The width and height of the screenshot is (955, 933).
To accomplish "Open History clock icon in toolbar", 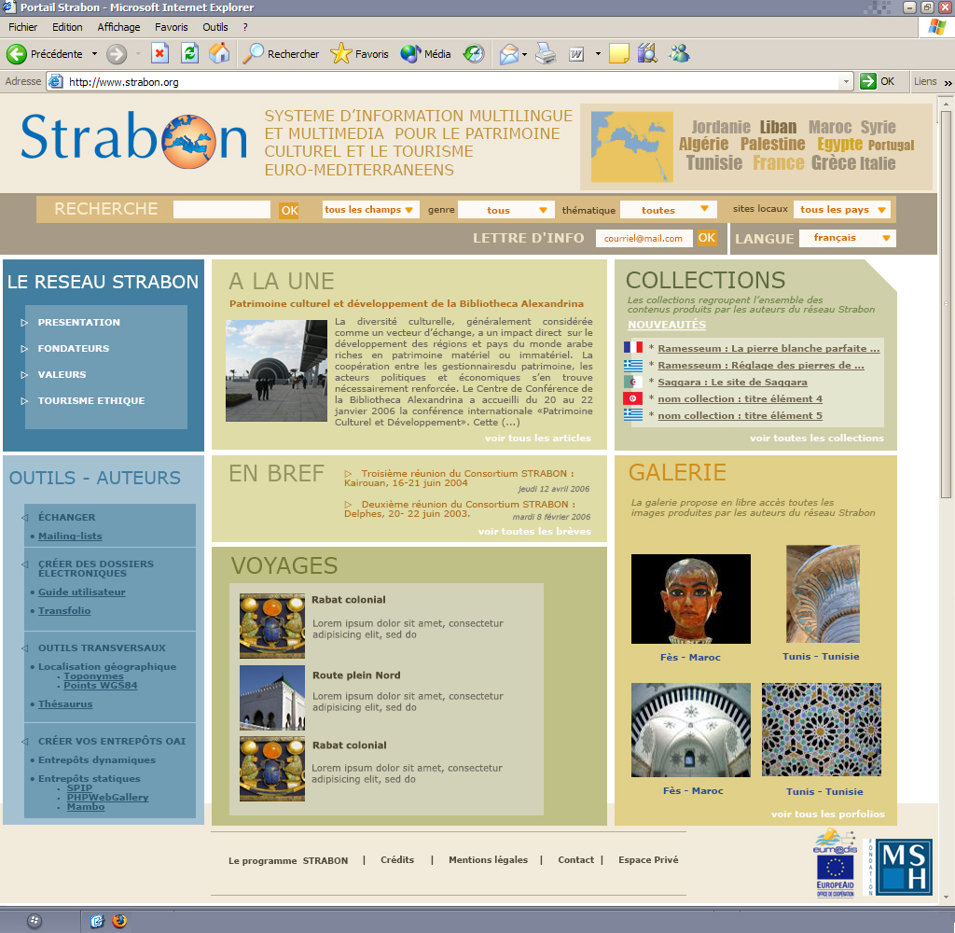I will click(474, 53).
